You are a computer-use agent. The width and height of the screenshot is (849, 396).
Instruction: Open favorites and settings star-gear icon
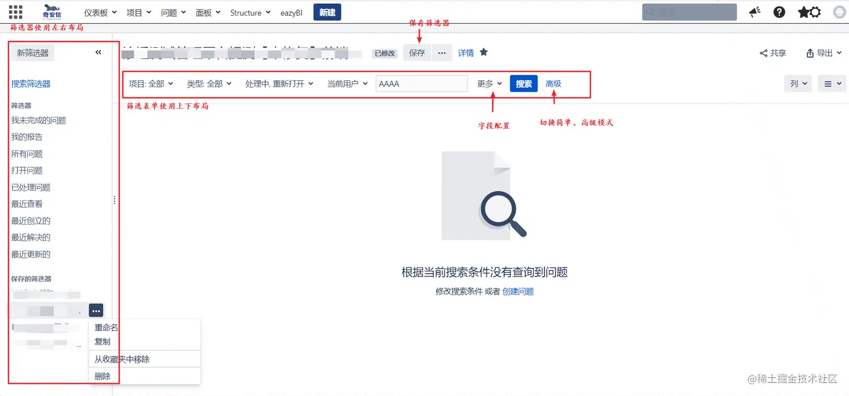pyautogui.click(x=809, y=12)
